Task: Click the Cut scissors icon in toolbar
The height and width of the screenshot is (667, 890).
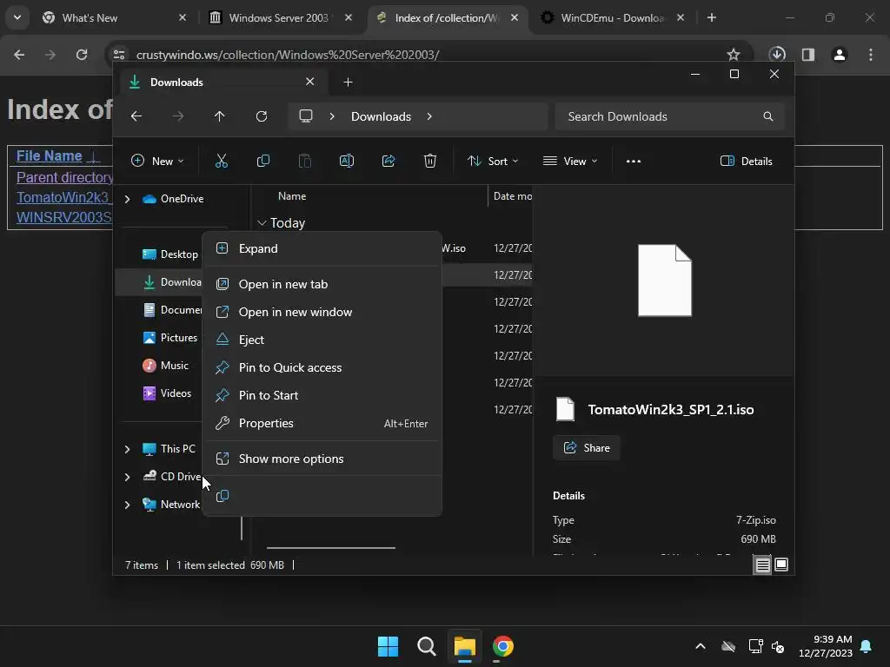Action: click(x=222, y=161)
